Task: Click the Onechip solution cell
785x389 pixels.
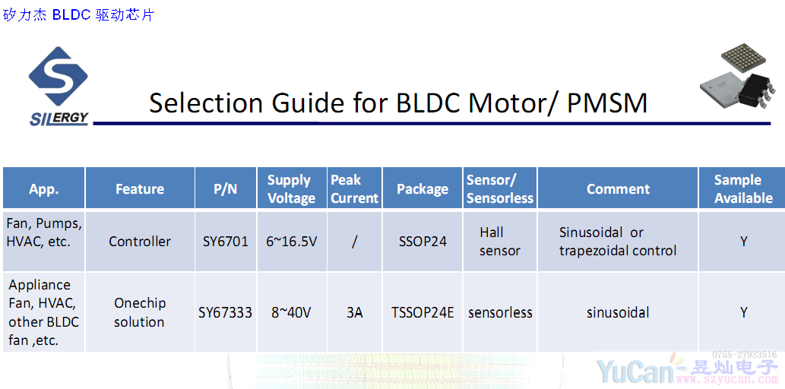Action: [x=140, y=312]
